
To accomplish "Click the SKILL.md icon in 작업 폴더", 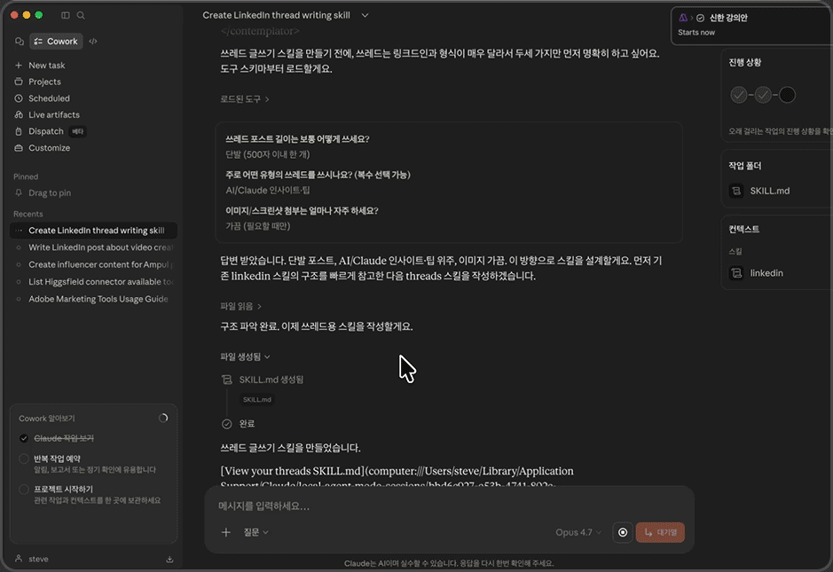I will click(x=736, y=191).
